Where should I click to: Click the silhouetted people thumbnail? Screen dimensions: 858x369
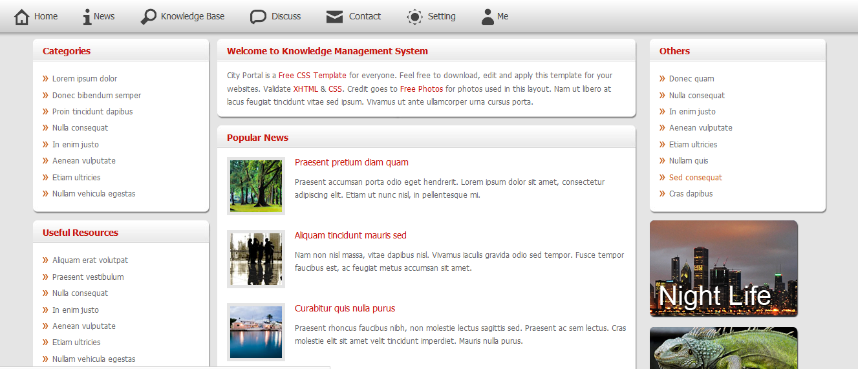(x=256, y=259)
